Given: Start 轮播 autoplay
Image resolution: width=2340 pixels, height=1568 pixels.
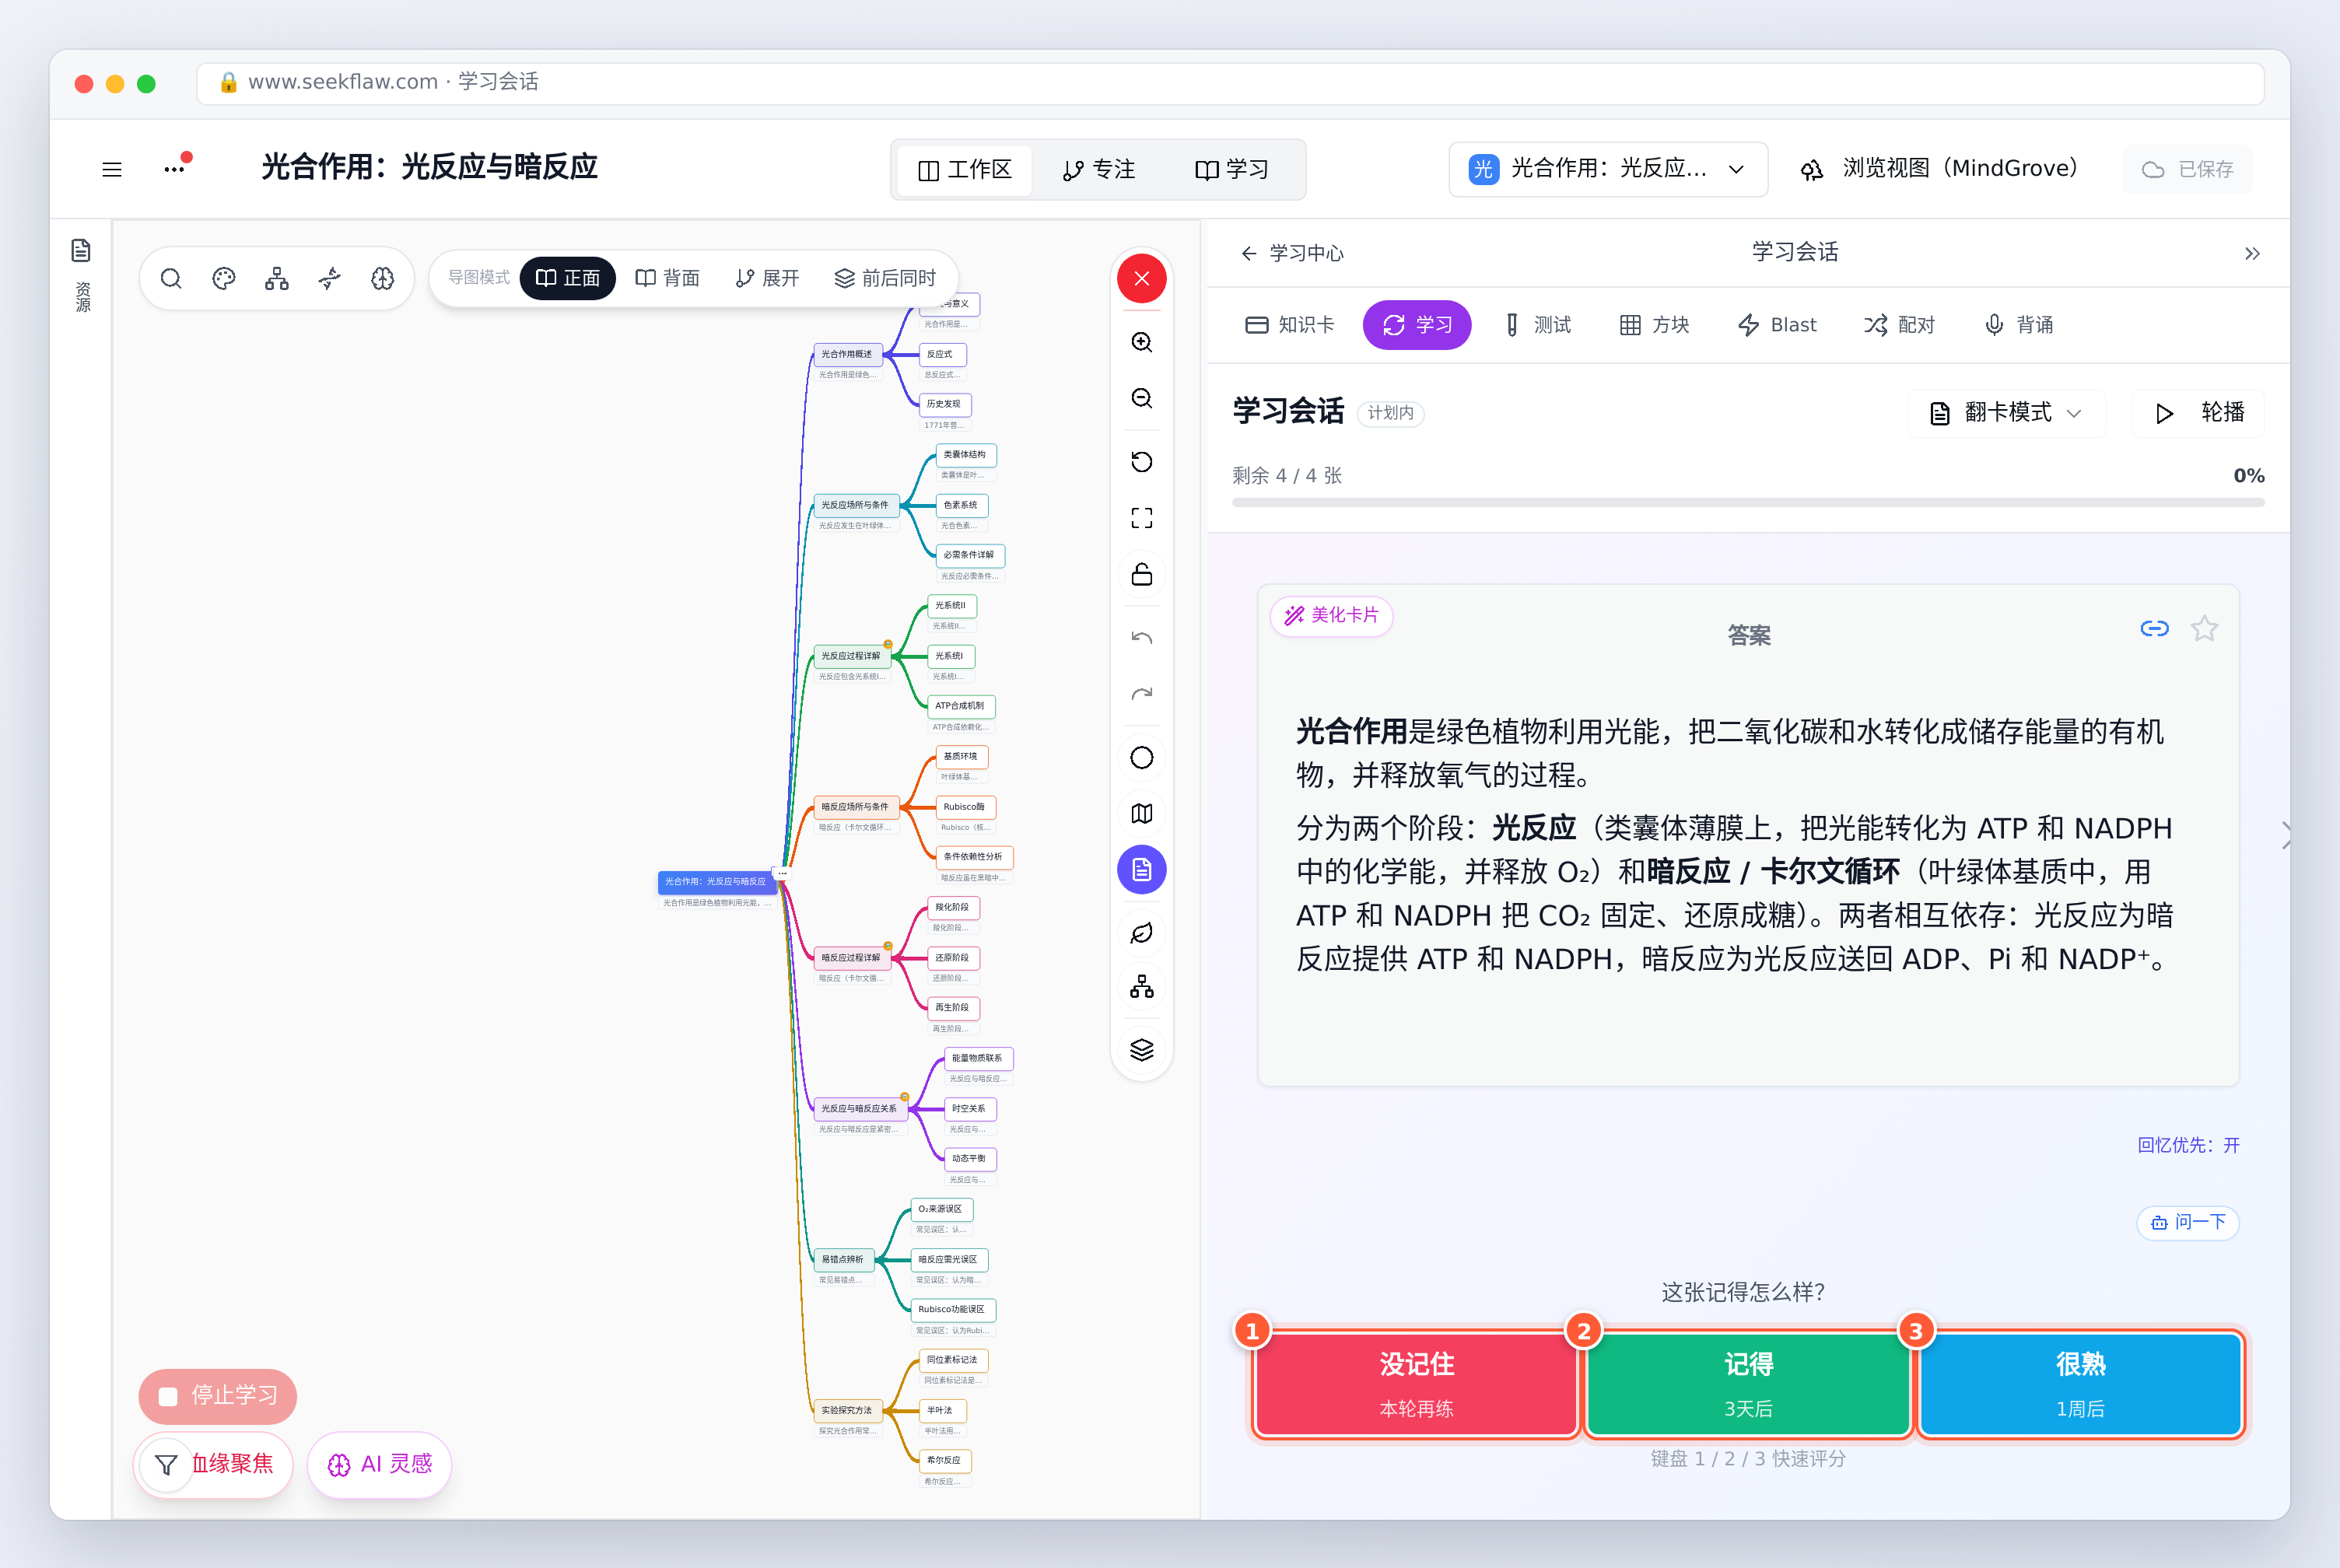Looking at the screenshot, I should pyautogui.click(x=2199, y=413).
